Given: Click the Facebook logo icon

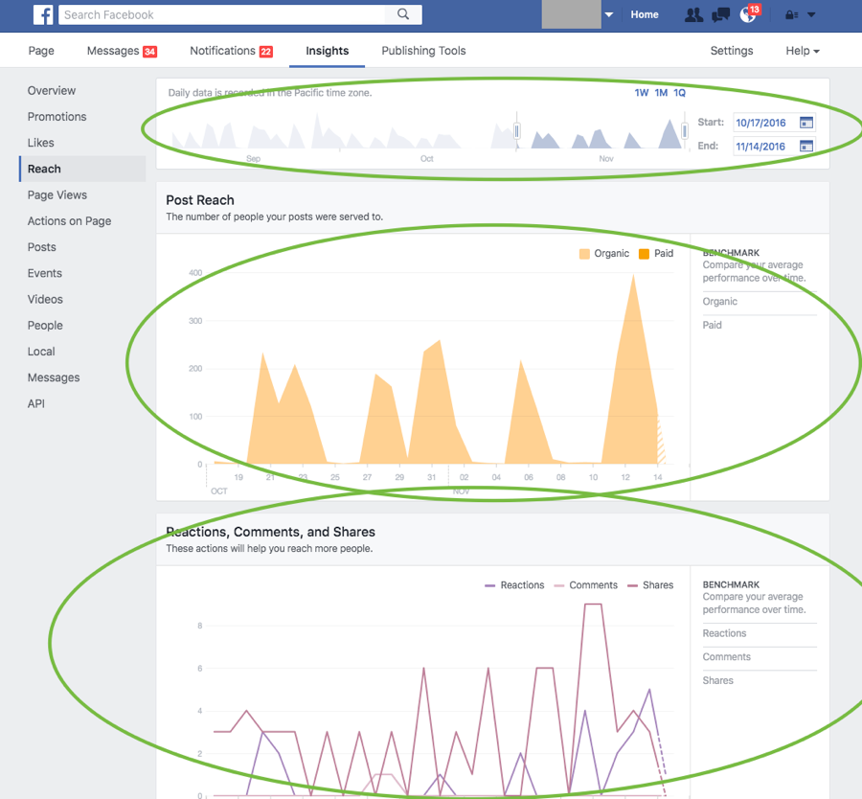Looking at the screenshot, I should click(x=43, y=14).
